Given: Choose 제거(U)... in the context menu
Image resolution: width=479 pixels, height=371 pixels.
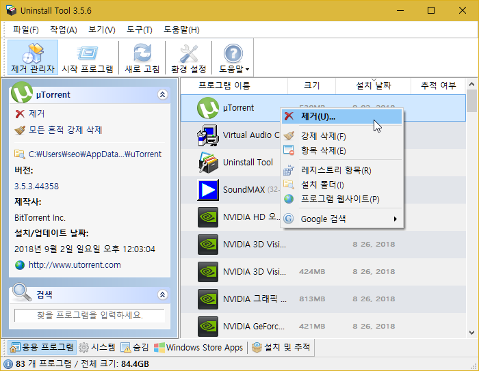Looking at the screenshot, I should pyautogui.click(x=342, y=117).
